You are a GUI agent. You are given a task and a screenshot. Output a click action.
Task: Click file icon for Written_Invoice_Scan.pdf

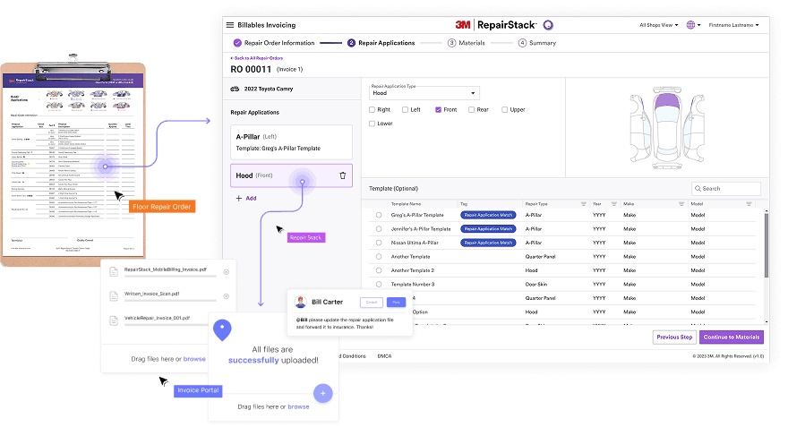pos(114,296)
